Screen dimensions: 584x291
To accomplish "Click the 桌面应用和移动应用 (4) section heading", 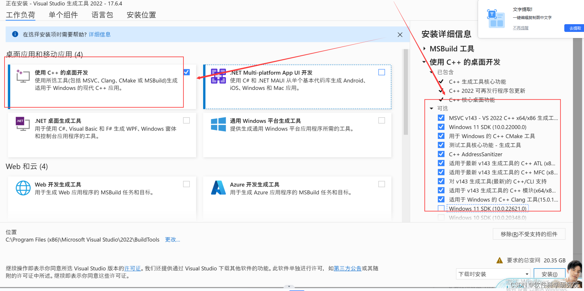I will point(44,54).
